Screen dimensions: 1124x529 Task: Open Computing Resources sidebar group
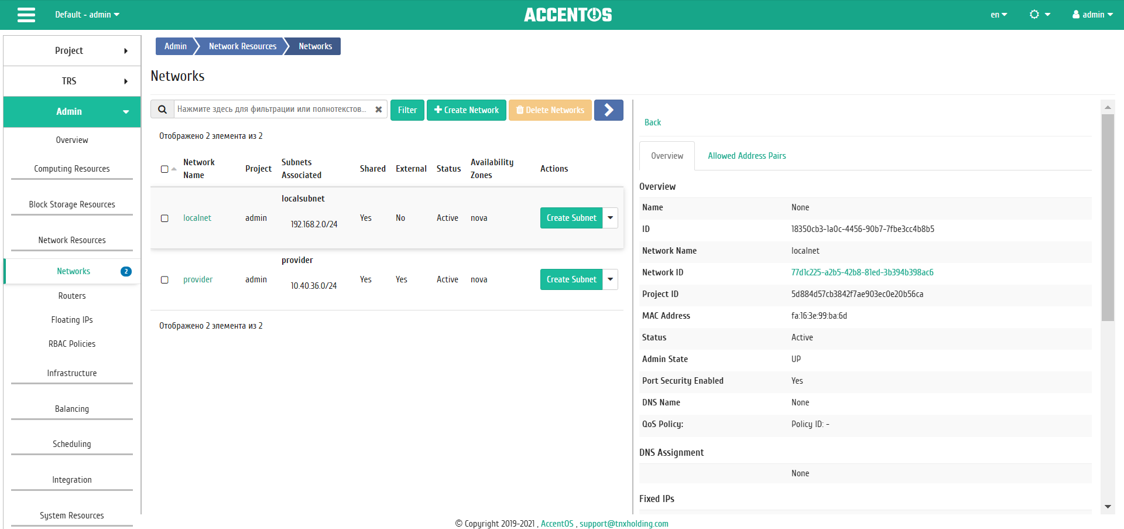72,169
